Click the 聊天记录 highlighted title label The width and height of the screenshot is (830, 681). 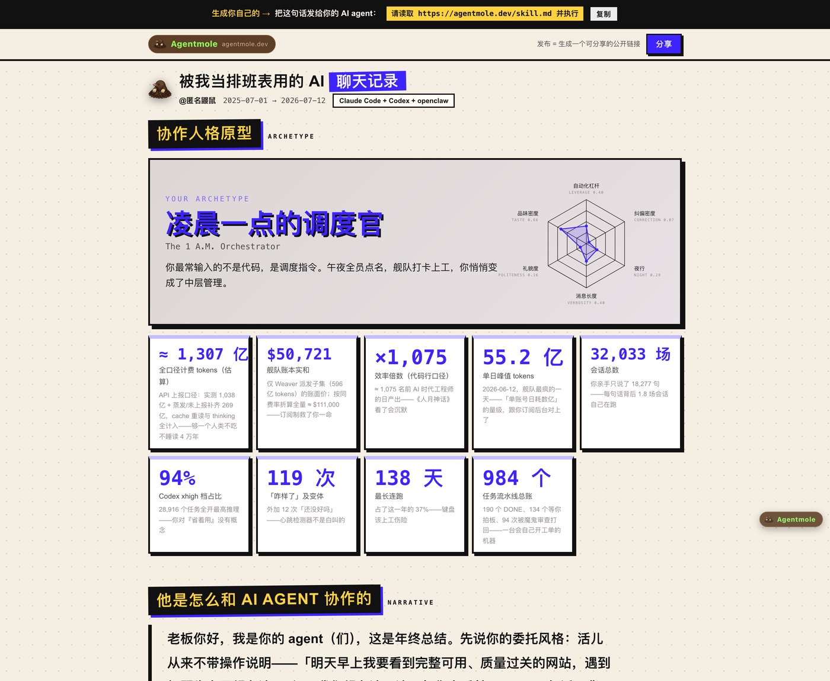click(x=367, y=81)
